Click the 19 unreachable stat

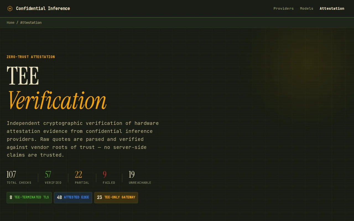(140, 177)
